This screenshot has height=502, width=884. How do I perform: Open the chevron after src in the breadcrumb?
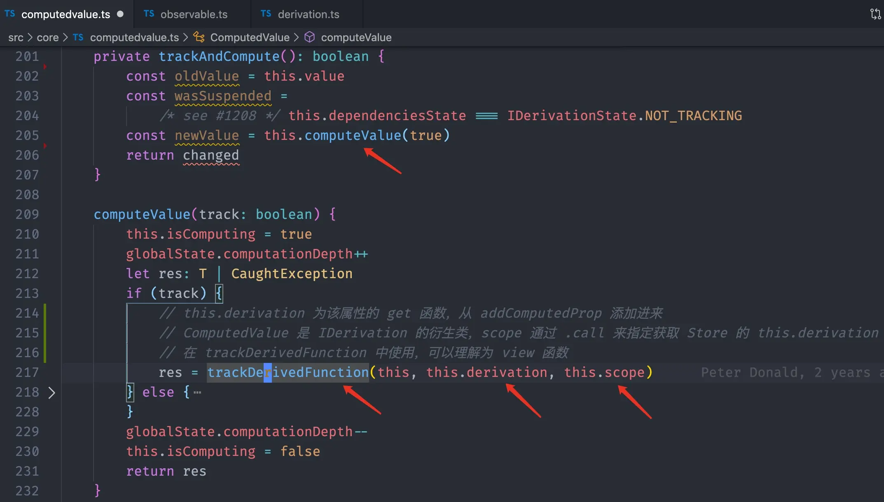click(30, 37)
